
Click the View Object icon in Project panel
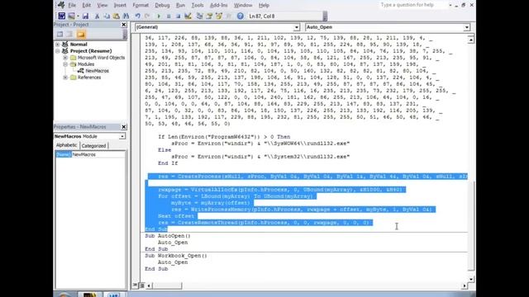click(69, 34)
